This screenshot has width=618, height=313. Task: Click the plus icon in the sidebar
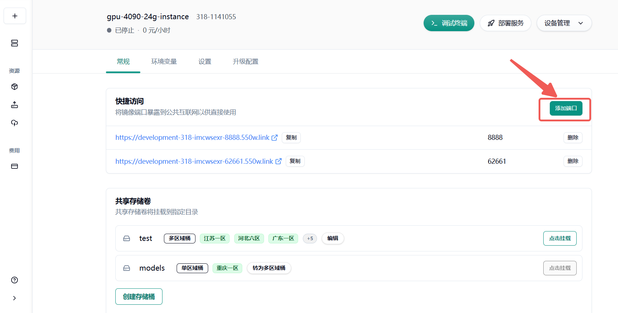pyautogui.click(x=15, y=16)
